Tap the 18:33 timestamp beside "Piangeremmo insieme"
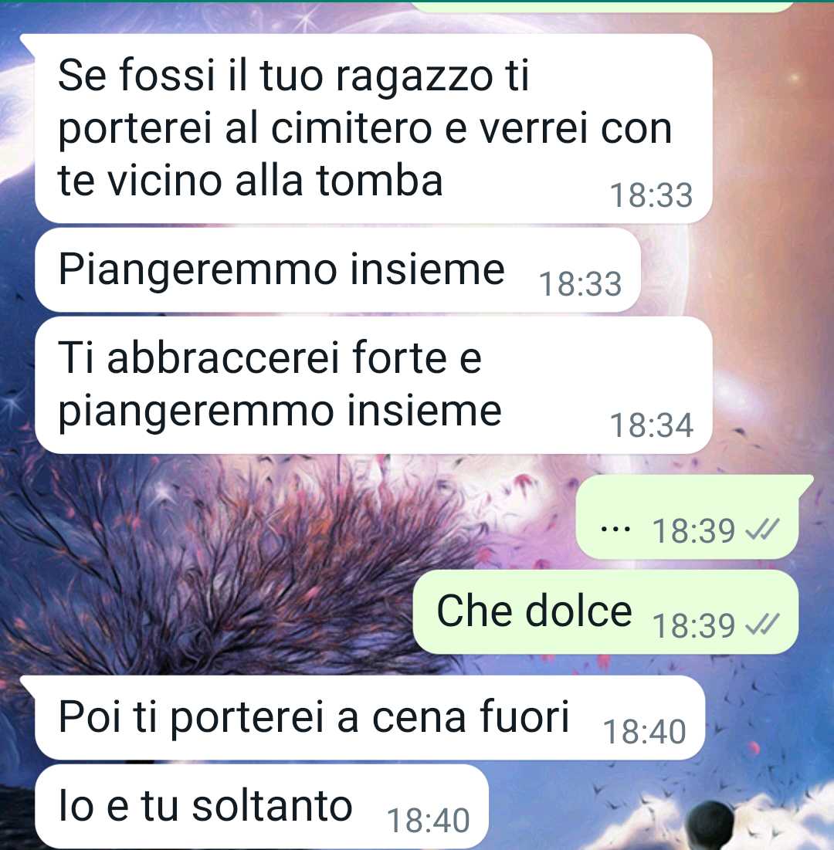The image size is (834, 850). click(580, 283)
